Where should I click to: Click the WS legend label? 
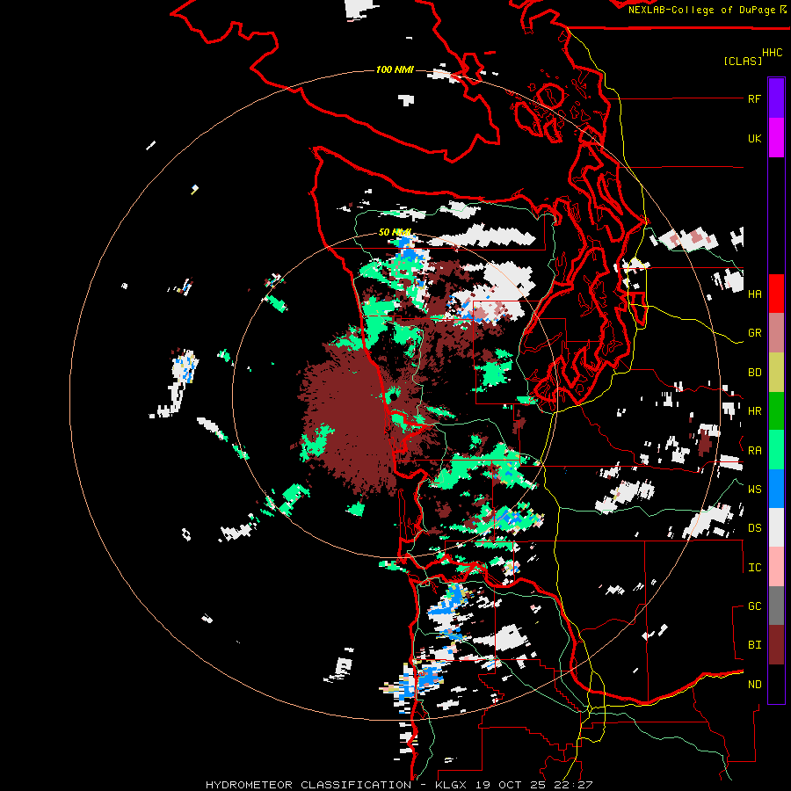pos(754,490)
